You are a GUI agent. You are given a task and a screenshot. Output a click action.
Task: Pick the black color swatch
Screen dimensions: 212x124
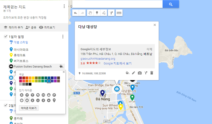coord(30,84)
